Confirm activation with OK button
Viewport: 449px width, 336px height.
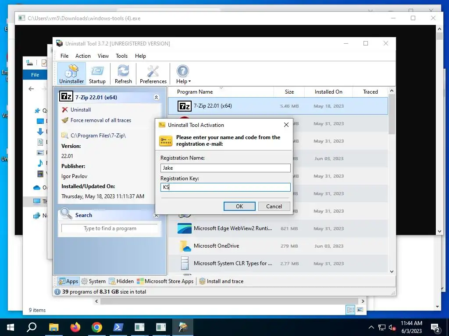(239, 206)
